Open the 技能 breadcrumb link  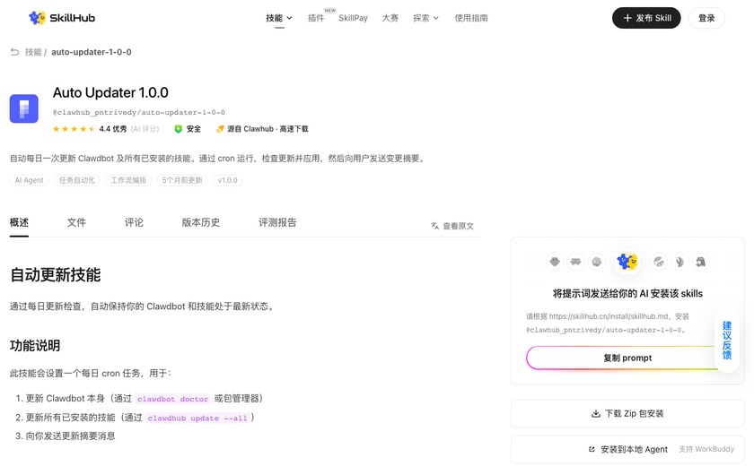(x=33, y=52)
